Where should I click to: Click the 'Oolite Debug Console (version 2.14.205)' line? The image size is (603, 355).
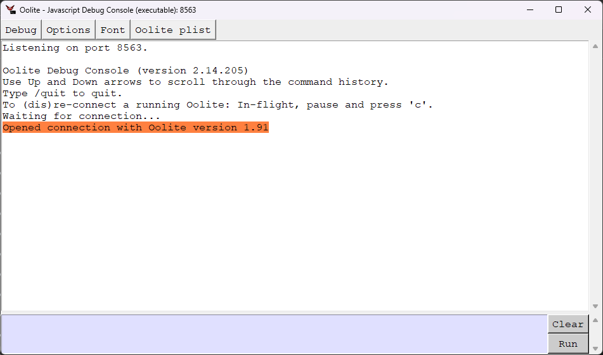[126, 71]
